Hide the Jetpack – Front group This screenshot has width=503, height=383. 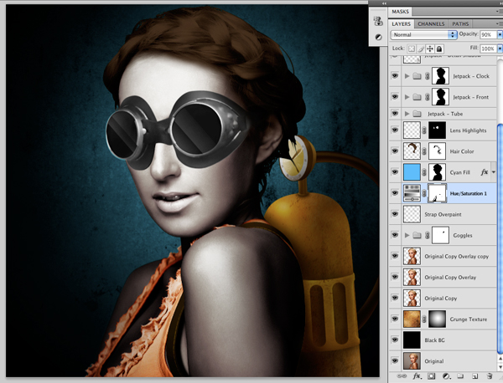pos(395,97)
